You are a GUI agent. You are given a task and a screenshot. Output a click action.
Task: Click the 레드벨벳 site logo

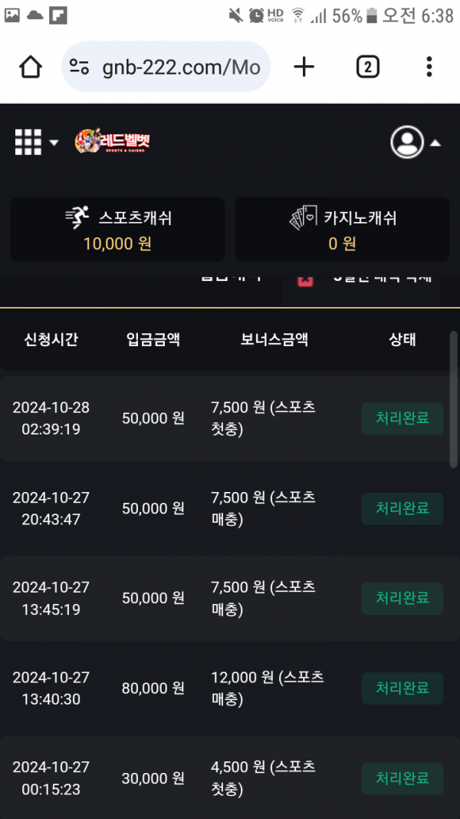(113, 142)
